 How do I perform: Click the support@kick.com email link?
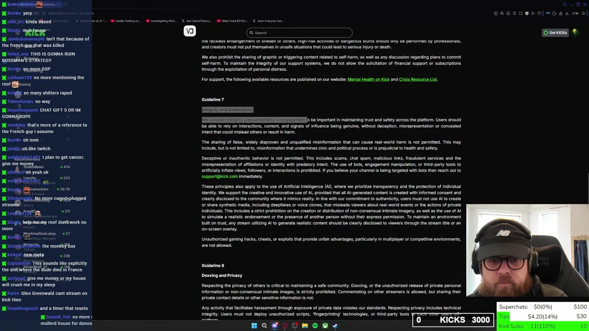pyautogui.click(x=219, y=177)
